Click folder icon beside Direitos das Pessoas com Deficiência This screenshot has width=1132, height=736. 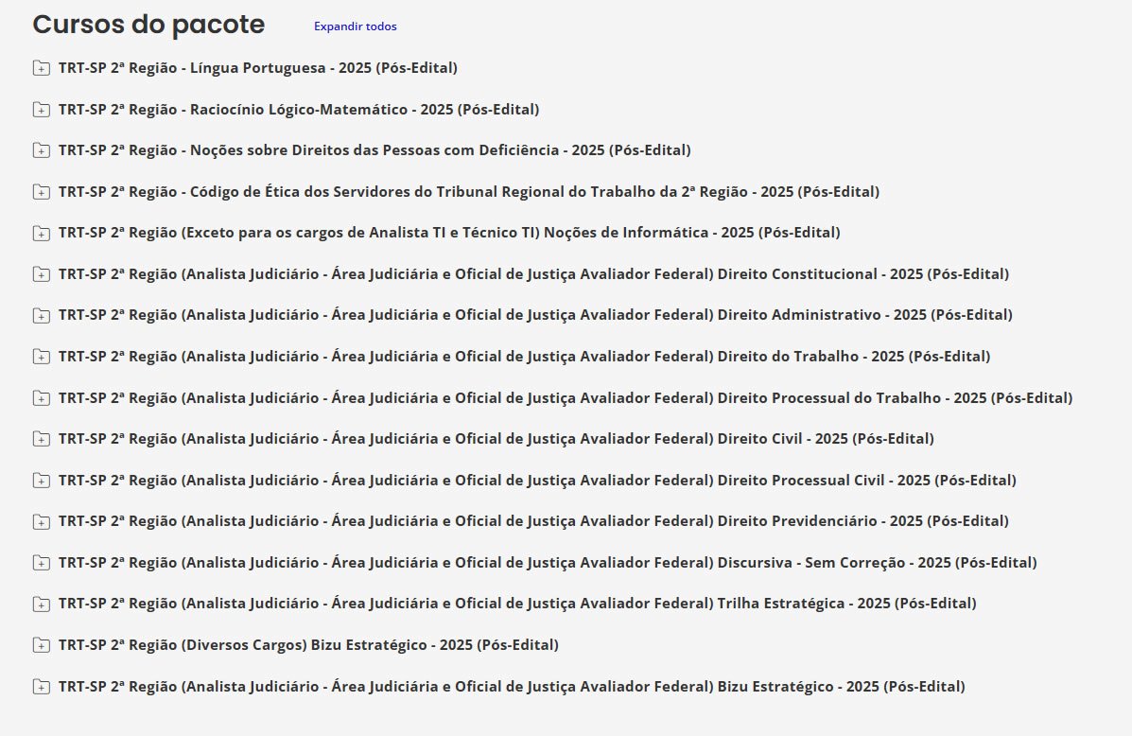click(x=41, y=150)
